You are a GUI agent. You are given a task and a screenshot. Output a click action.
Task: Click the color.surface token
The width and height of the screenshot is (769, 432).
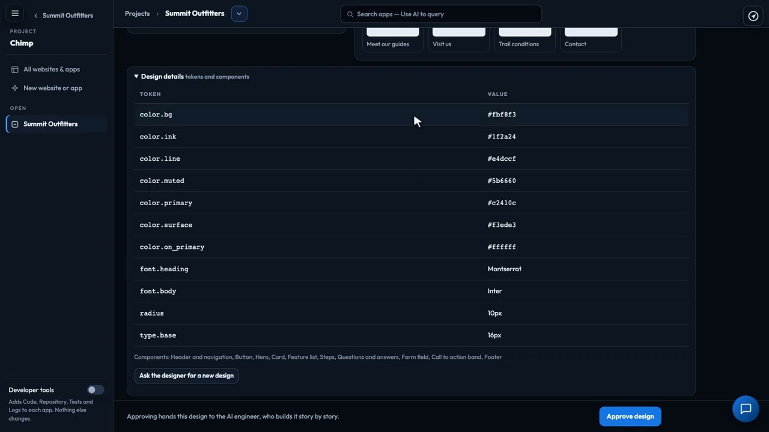pos(166,225)
